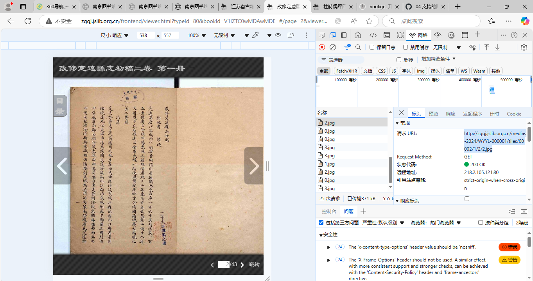This screenshot has width=533, height=281.
Task: Clear the network log
Action: coord(333,47)
